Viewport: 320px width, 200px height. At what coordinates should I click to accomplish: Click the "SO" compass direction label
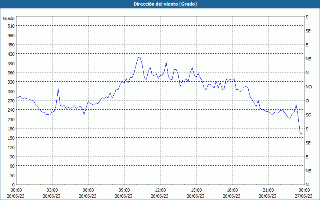pyautogui.click(x=308, y=115)
